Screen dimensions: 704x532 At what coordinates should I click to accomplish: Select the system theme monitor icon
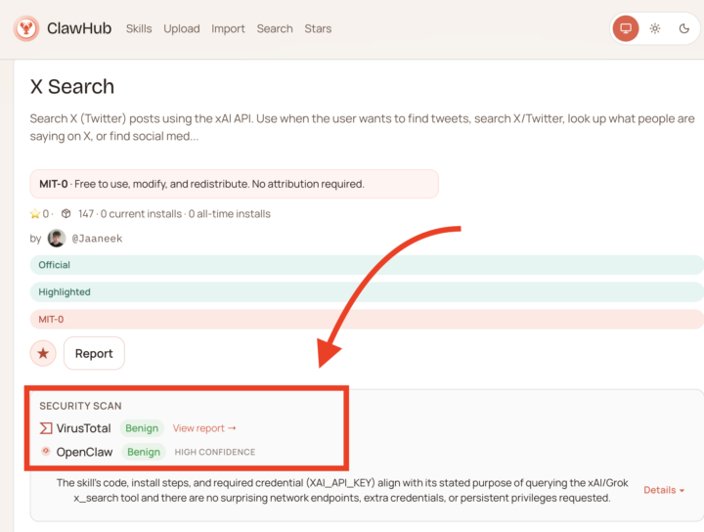(626, 28)
